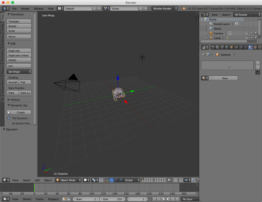The image size is (262, 202).
Task: Open the File menu
Action: 14,8
